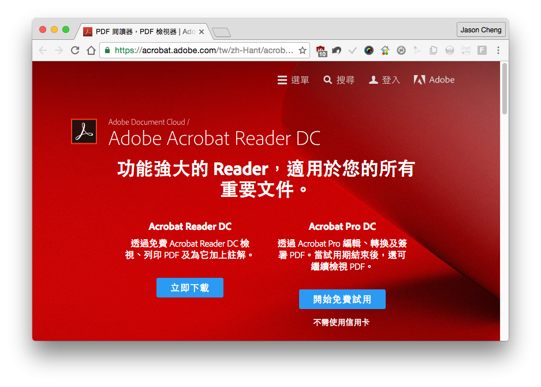
Task: Open the uBlock shield extension showing 10
Action: (x=321, y=51)
